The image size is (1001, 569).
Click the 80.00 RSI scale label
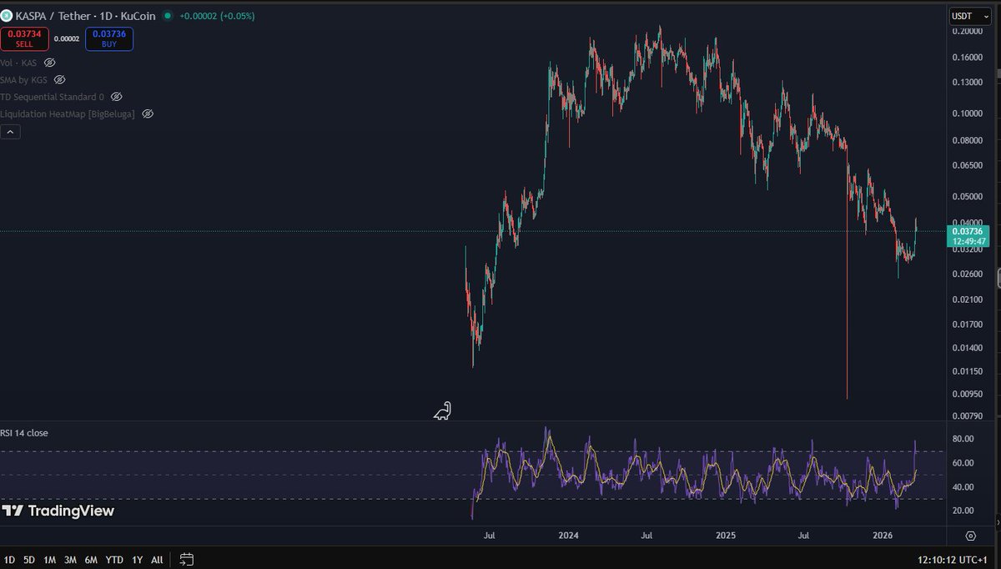[963, 439]
